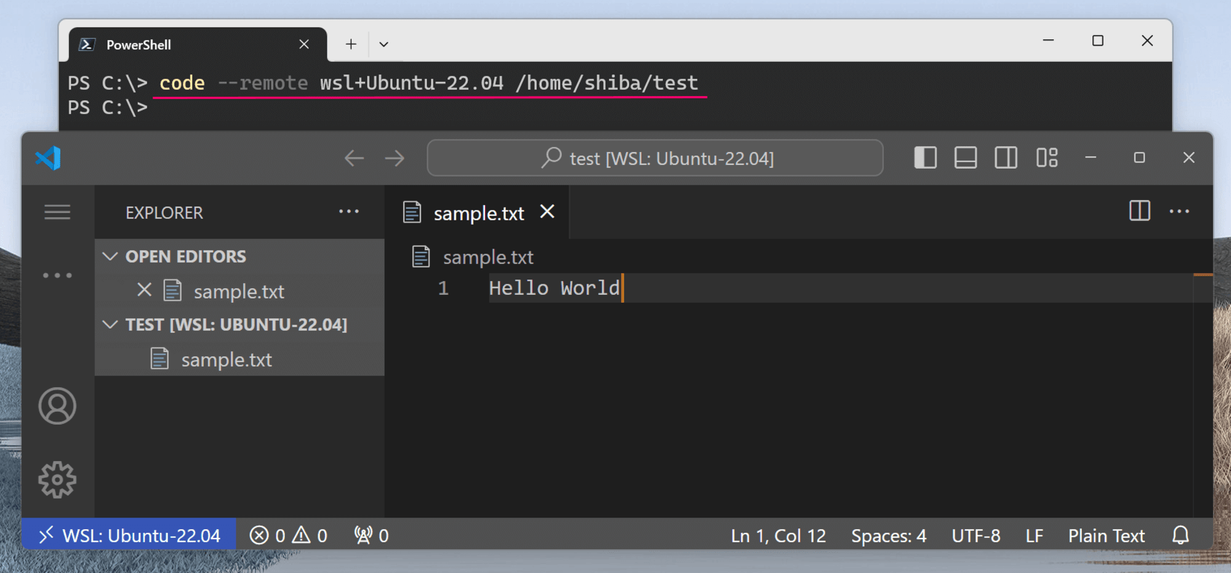This screenshot has height=573, width=1231.
Task: Click the code --remote command line
Action: click(429, 82)
